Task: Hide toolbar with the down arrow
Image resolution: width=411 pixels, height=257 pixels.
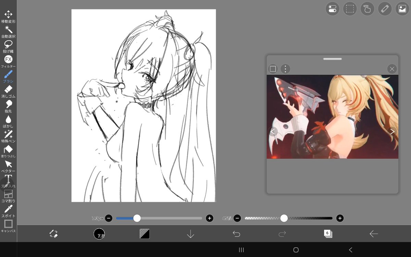Action: (190, 234)
